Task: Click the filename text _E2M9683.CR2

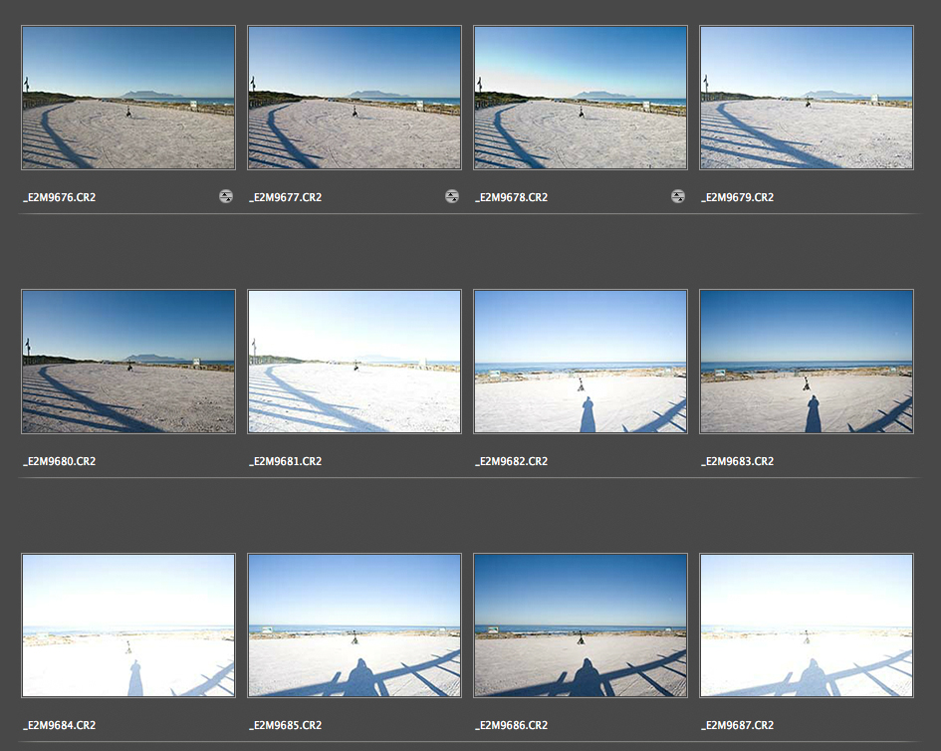Action: [737, 461]
